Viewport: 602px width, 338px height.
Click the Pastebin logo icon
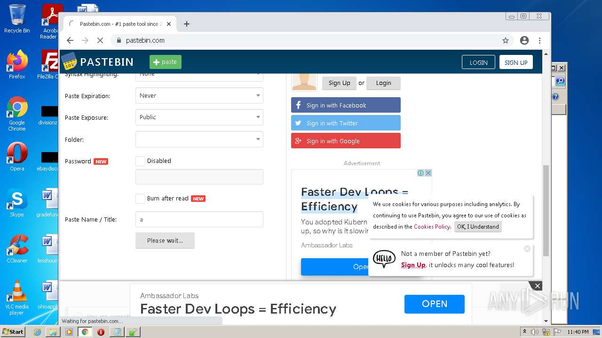[x=69, y=61]
